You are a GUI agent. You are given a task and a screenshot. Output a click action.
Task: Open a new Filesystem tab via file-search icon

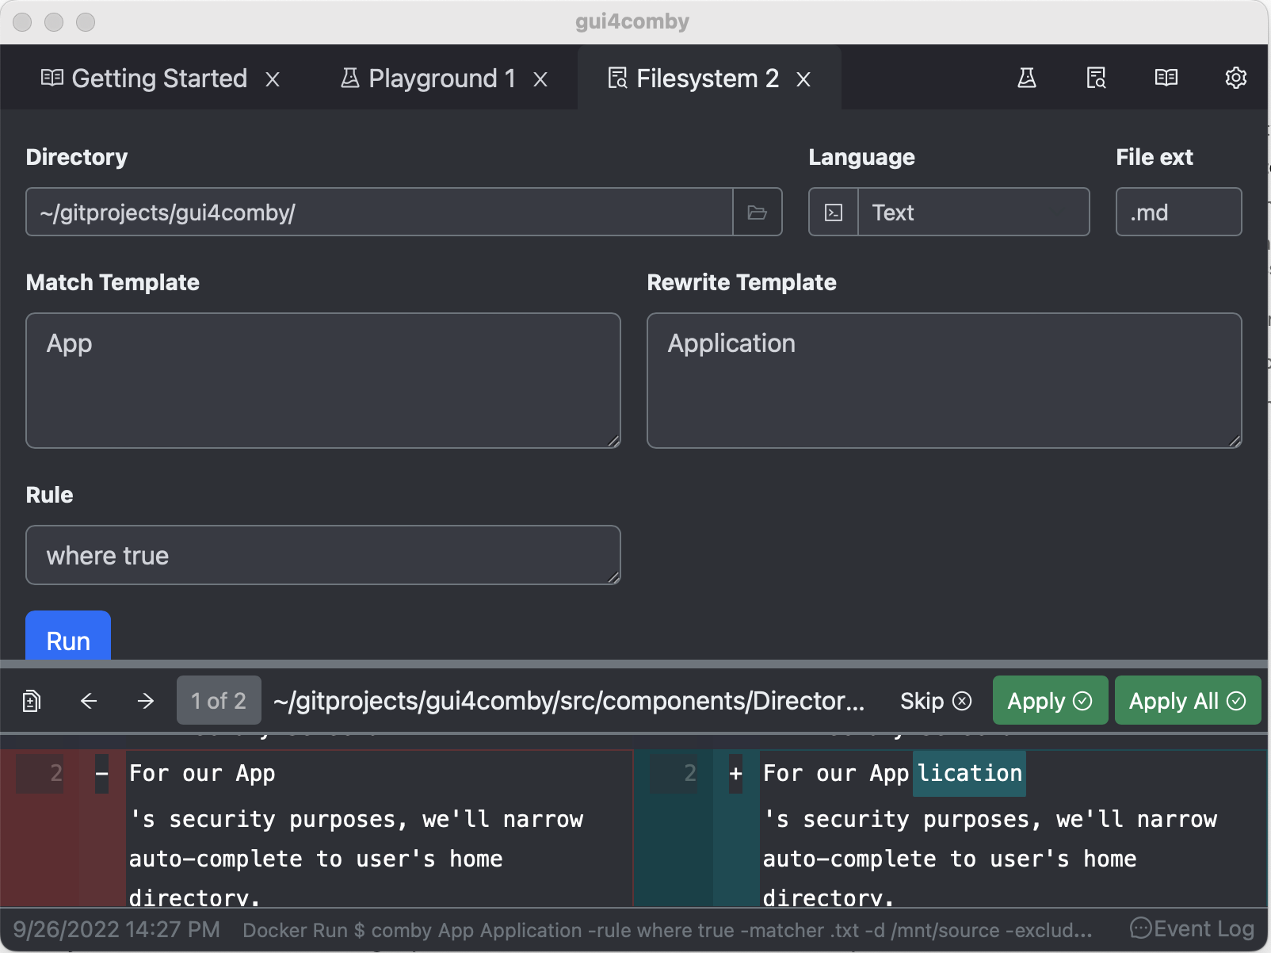pos(1096,78)
